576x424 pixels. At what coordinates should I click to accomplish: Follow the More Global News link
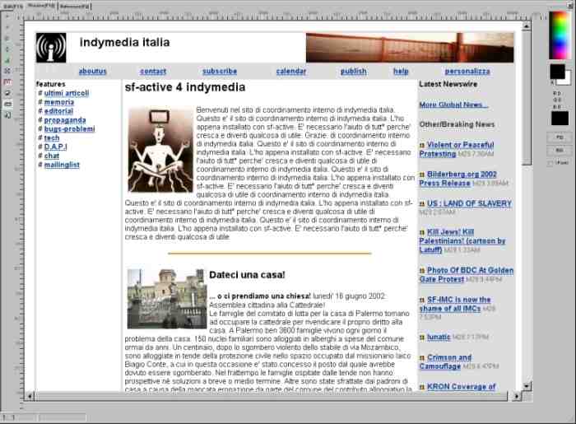[x=453, y=105]
